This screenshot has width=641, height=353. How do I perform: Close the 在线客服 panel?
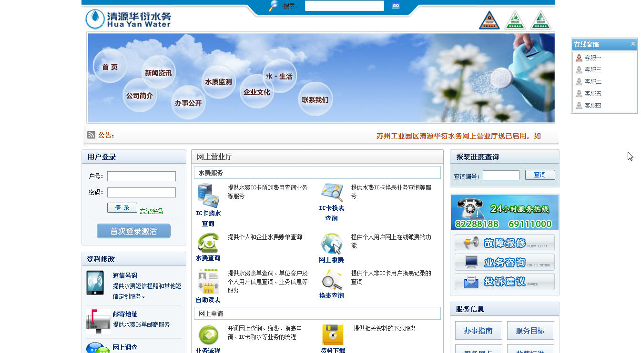[633, 44]
